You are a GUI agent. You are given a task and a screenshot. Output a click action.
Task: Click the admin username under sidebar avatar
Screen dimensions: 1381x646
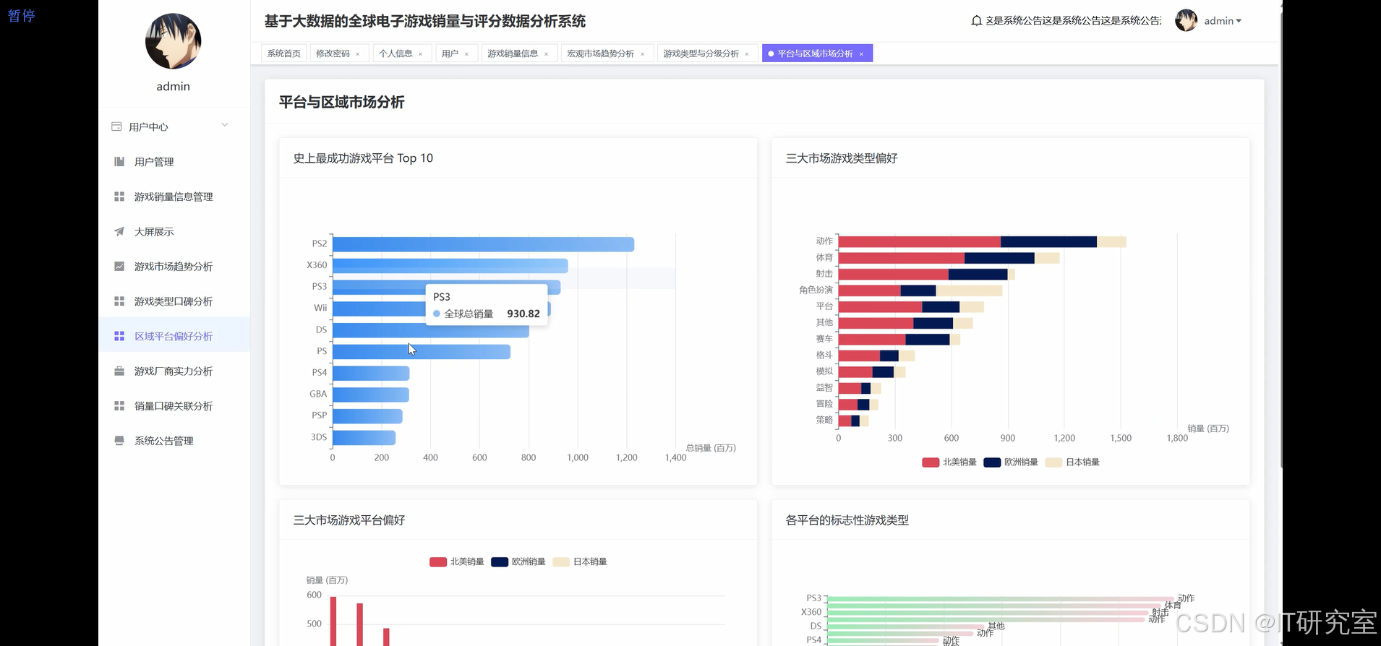coord(174,87)
